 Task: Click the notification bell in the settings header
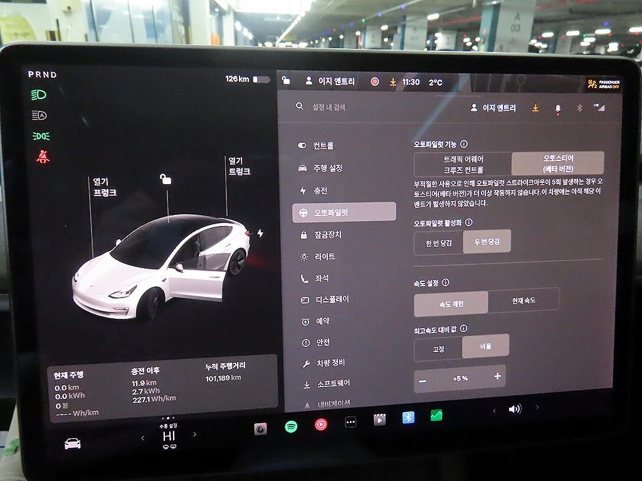click(558, 108)
